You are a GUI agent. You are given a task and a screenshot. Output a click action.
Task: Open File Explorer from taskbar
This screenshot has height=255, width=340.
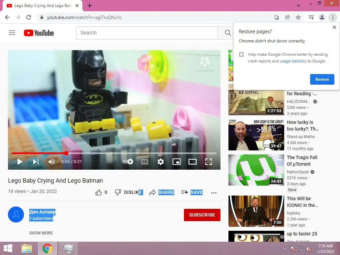point(27,248)
